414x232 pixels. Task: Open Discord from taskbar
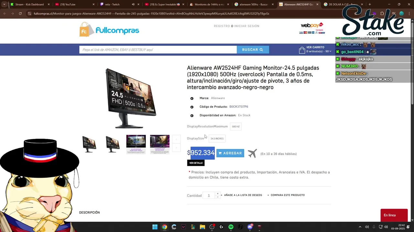pos(250,227)
